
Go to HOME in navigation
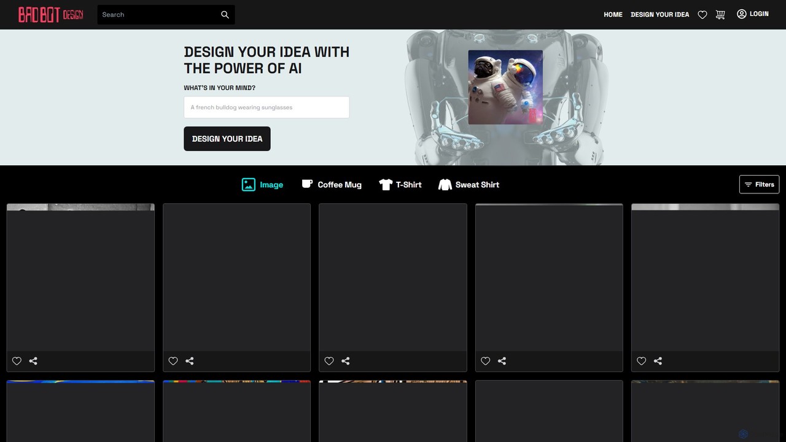[613, 15]
